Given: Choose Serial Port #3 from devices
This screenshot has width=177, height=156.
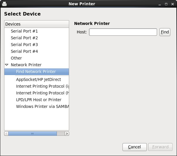Looking at the screenshot, I should (24, 45).
